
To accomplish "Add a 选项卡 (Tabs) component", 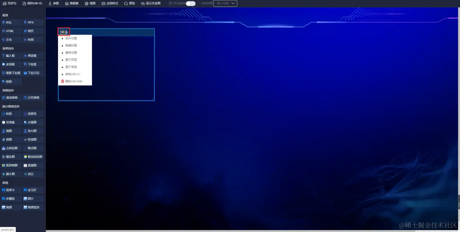I will (11, 190).
